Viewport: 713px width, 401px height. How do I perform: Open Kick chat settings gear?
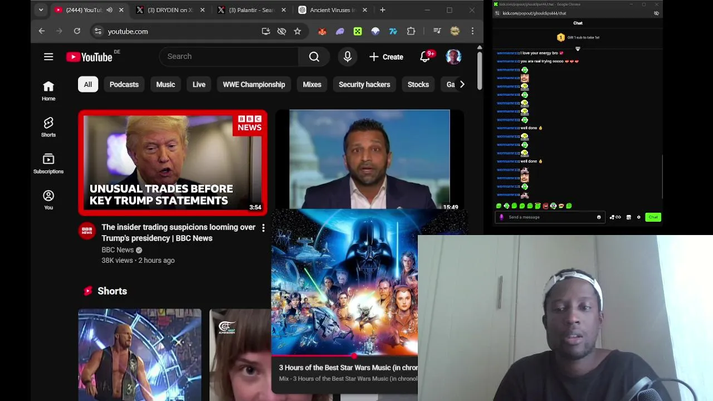(x=638, y=217)
